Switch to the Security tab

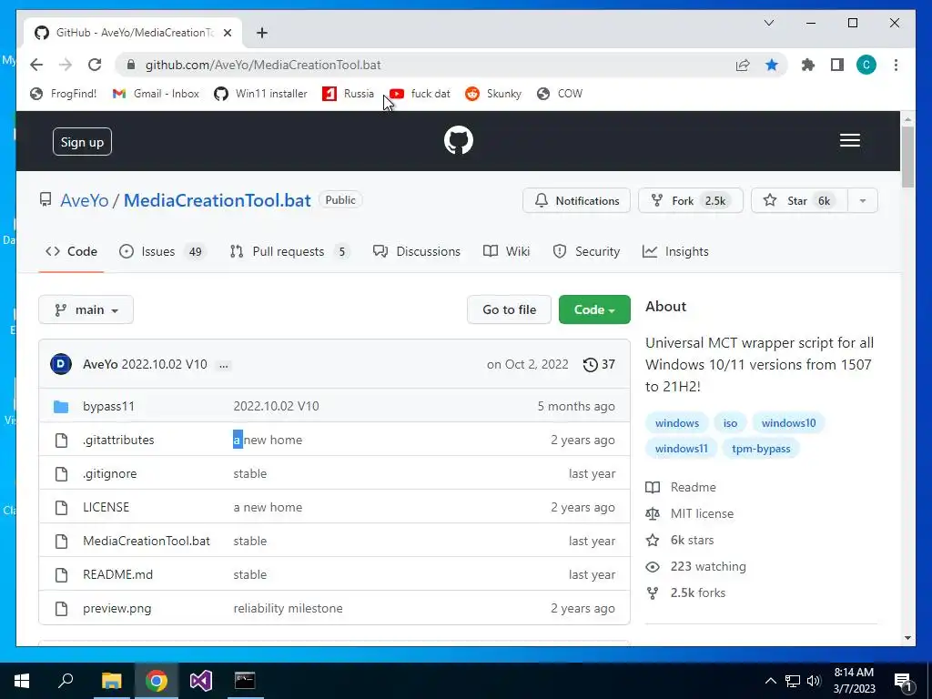click(586, 251)
